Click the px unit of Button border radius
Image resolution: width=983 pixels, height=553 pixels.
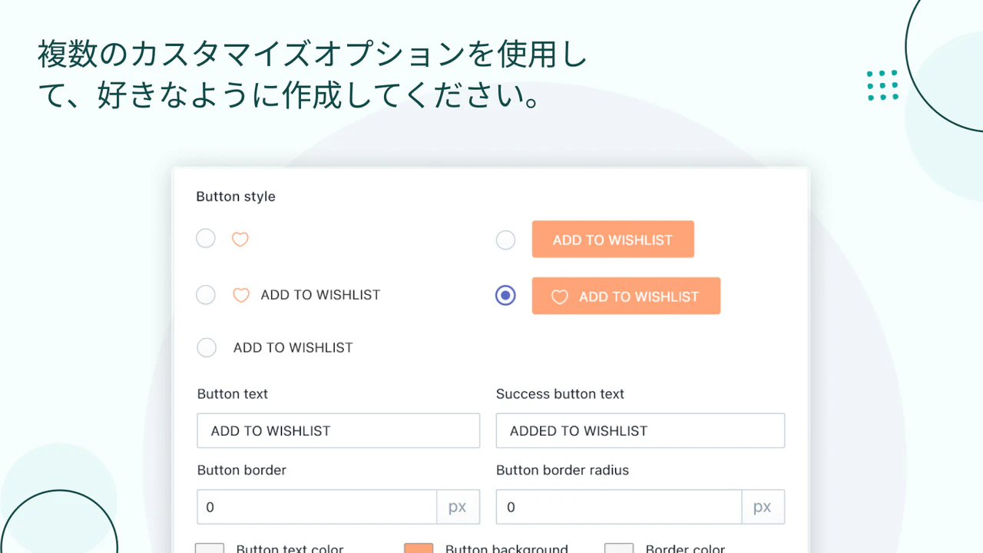pyautogui.click(x=763, y=507)
